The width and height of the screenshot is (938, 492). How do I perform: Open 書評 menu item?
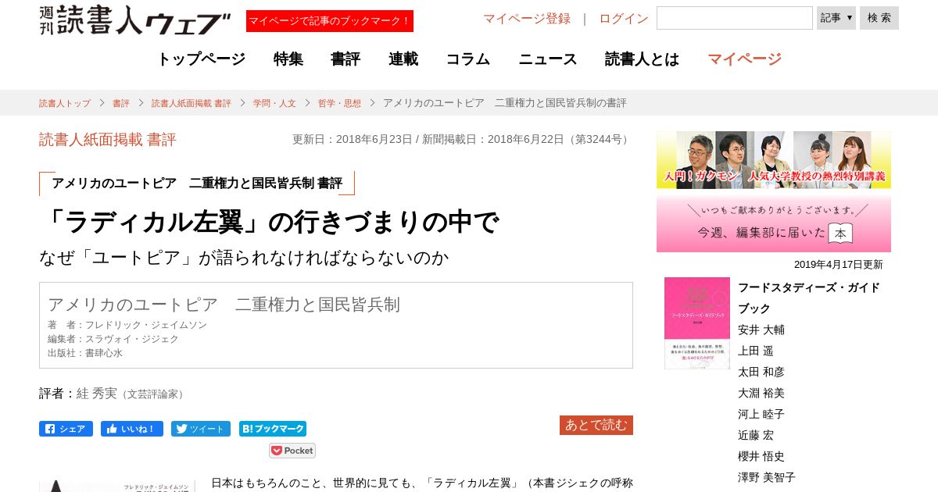click(345, 59)
